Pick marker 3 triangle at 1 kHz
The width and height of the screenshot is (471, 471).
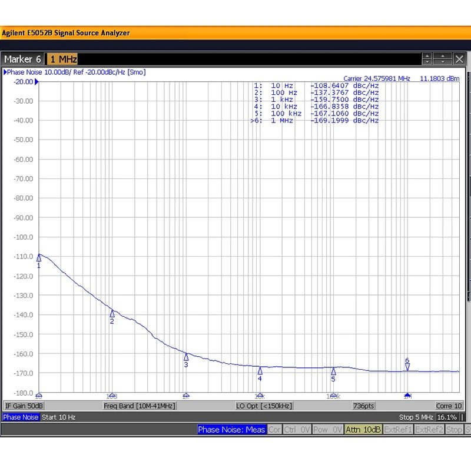186,357
